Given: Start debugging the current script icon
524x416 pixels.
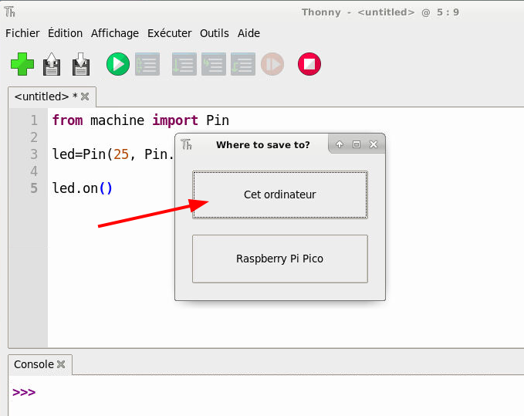Looking at the screenshot, I should (x=147, y=64).
